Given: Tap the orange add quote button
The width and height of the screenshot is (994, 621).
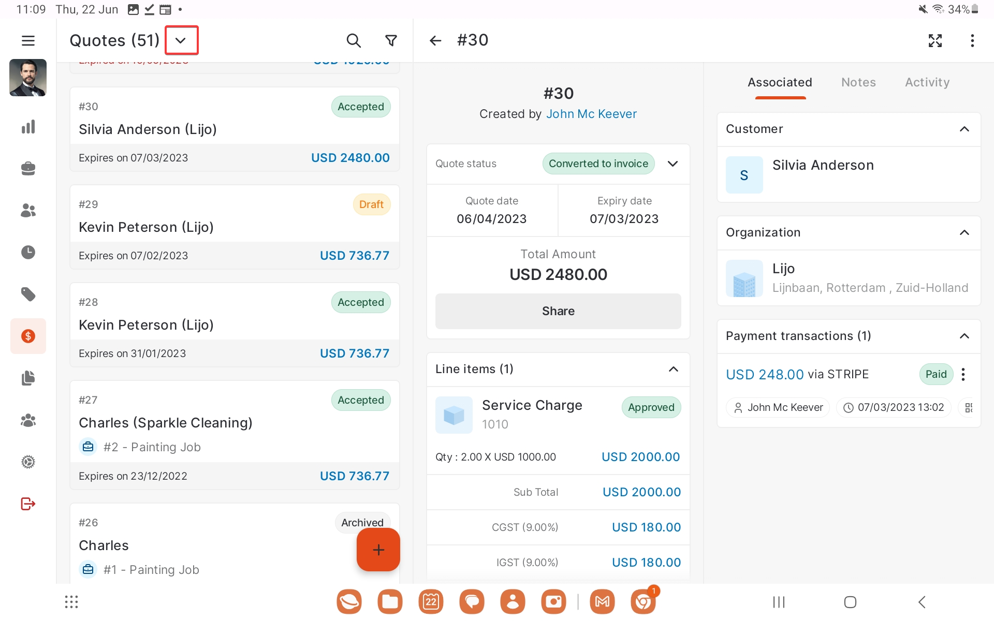Looking at the screenshot, I should (378, 550).
